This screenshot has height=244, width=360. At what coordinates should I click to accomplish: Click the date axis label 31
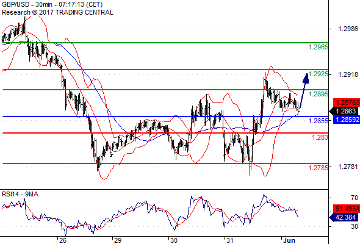(230, 240)
